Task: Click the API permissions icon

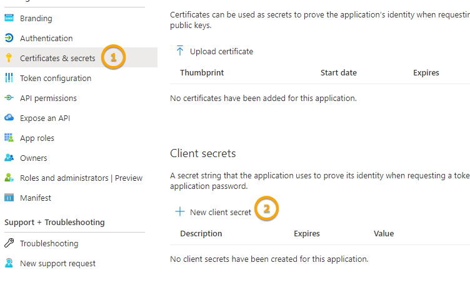Action: point(9,99)
